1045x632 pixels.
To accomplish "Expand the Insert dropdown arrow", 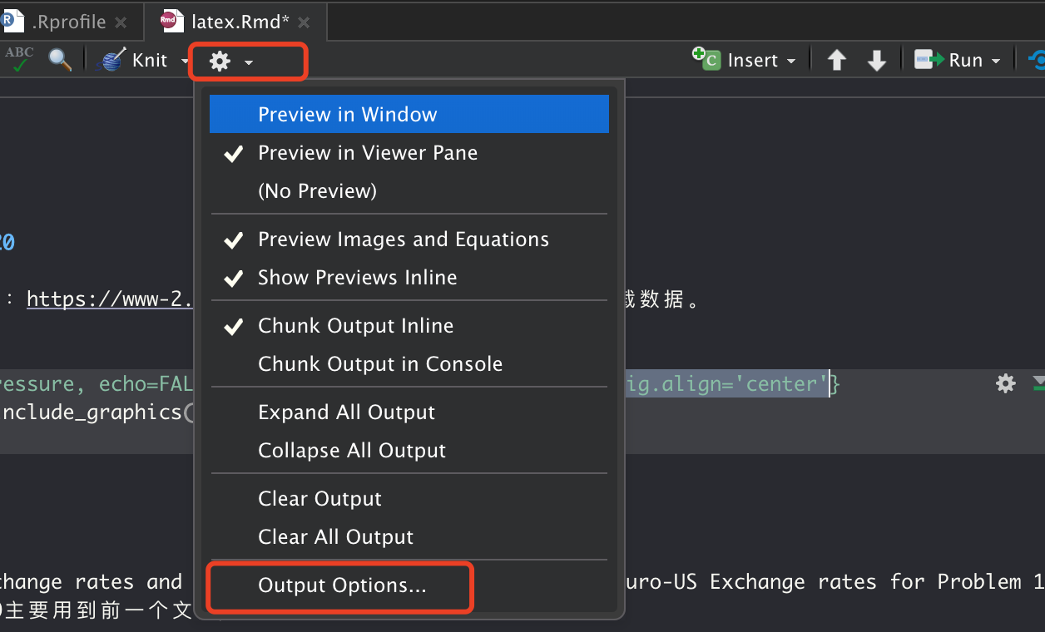I will [x=791, y=61].
